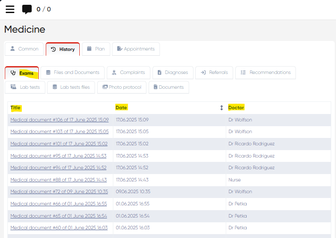
Task: Open the Plan tab
Action: click(x=96, y=49)
